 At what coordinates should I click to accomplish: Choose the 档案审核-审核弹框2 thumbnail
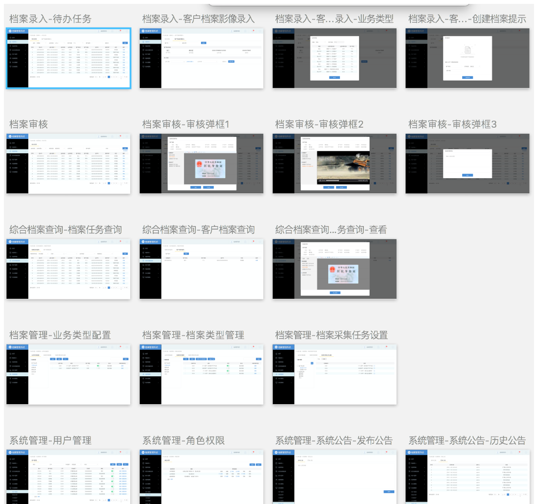[335, 164]
